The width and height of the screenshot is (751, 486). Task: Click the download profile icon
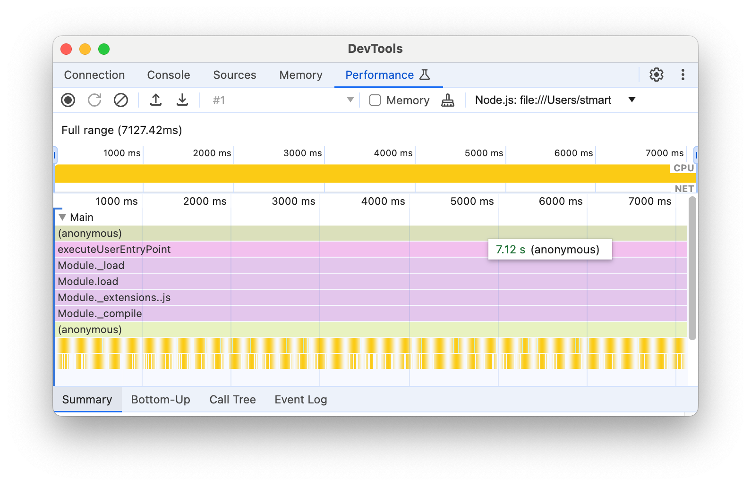click(x=182, y=100)
